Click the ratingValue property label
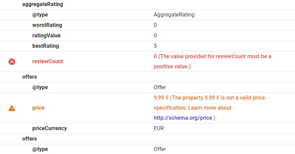295x154 pixels. [46, 35]
